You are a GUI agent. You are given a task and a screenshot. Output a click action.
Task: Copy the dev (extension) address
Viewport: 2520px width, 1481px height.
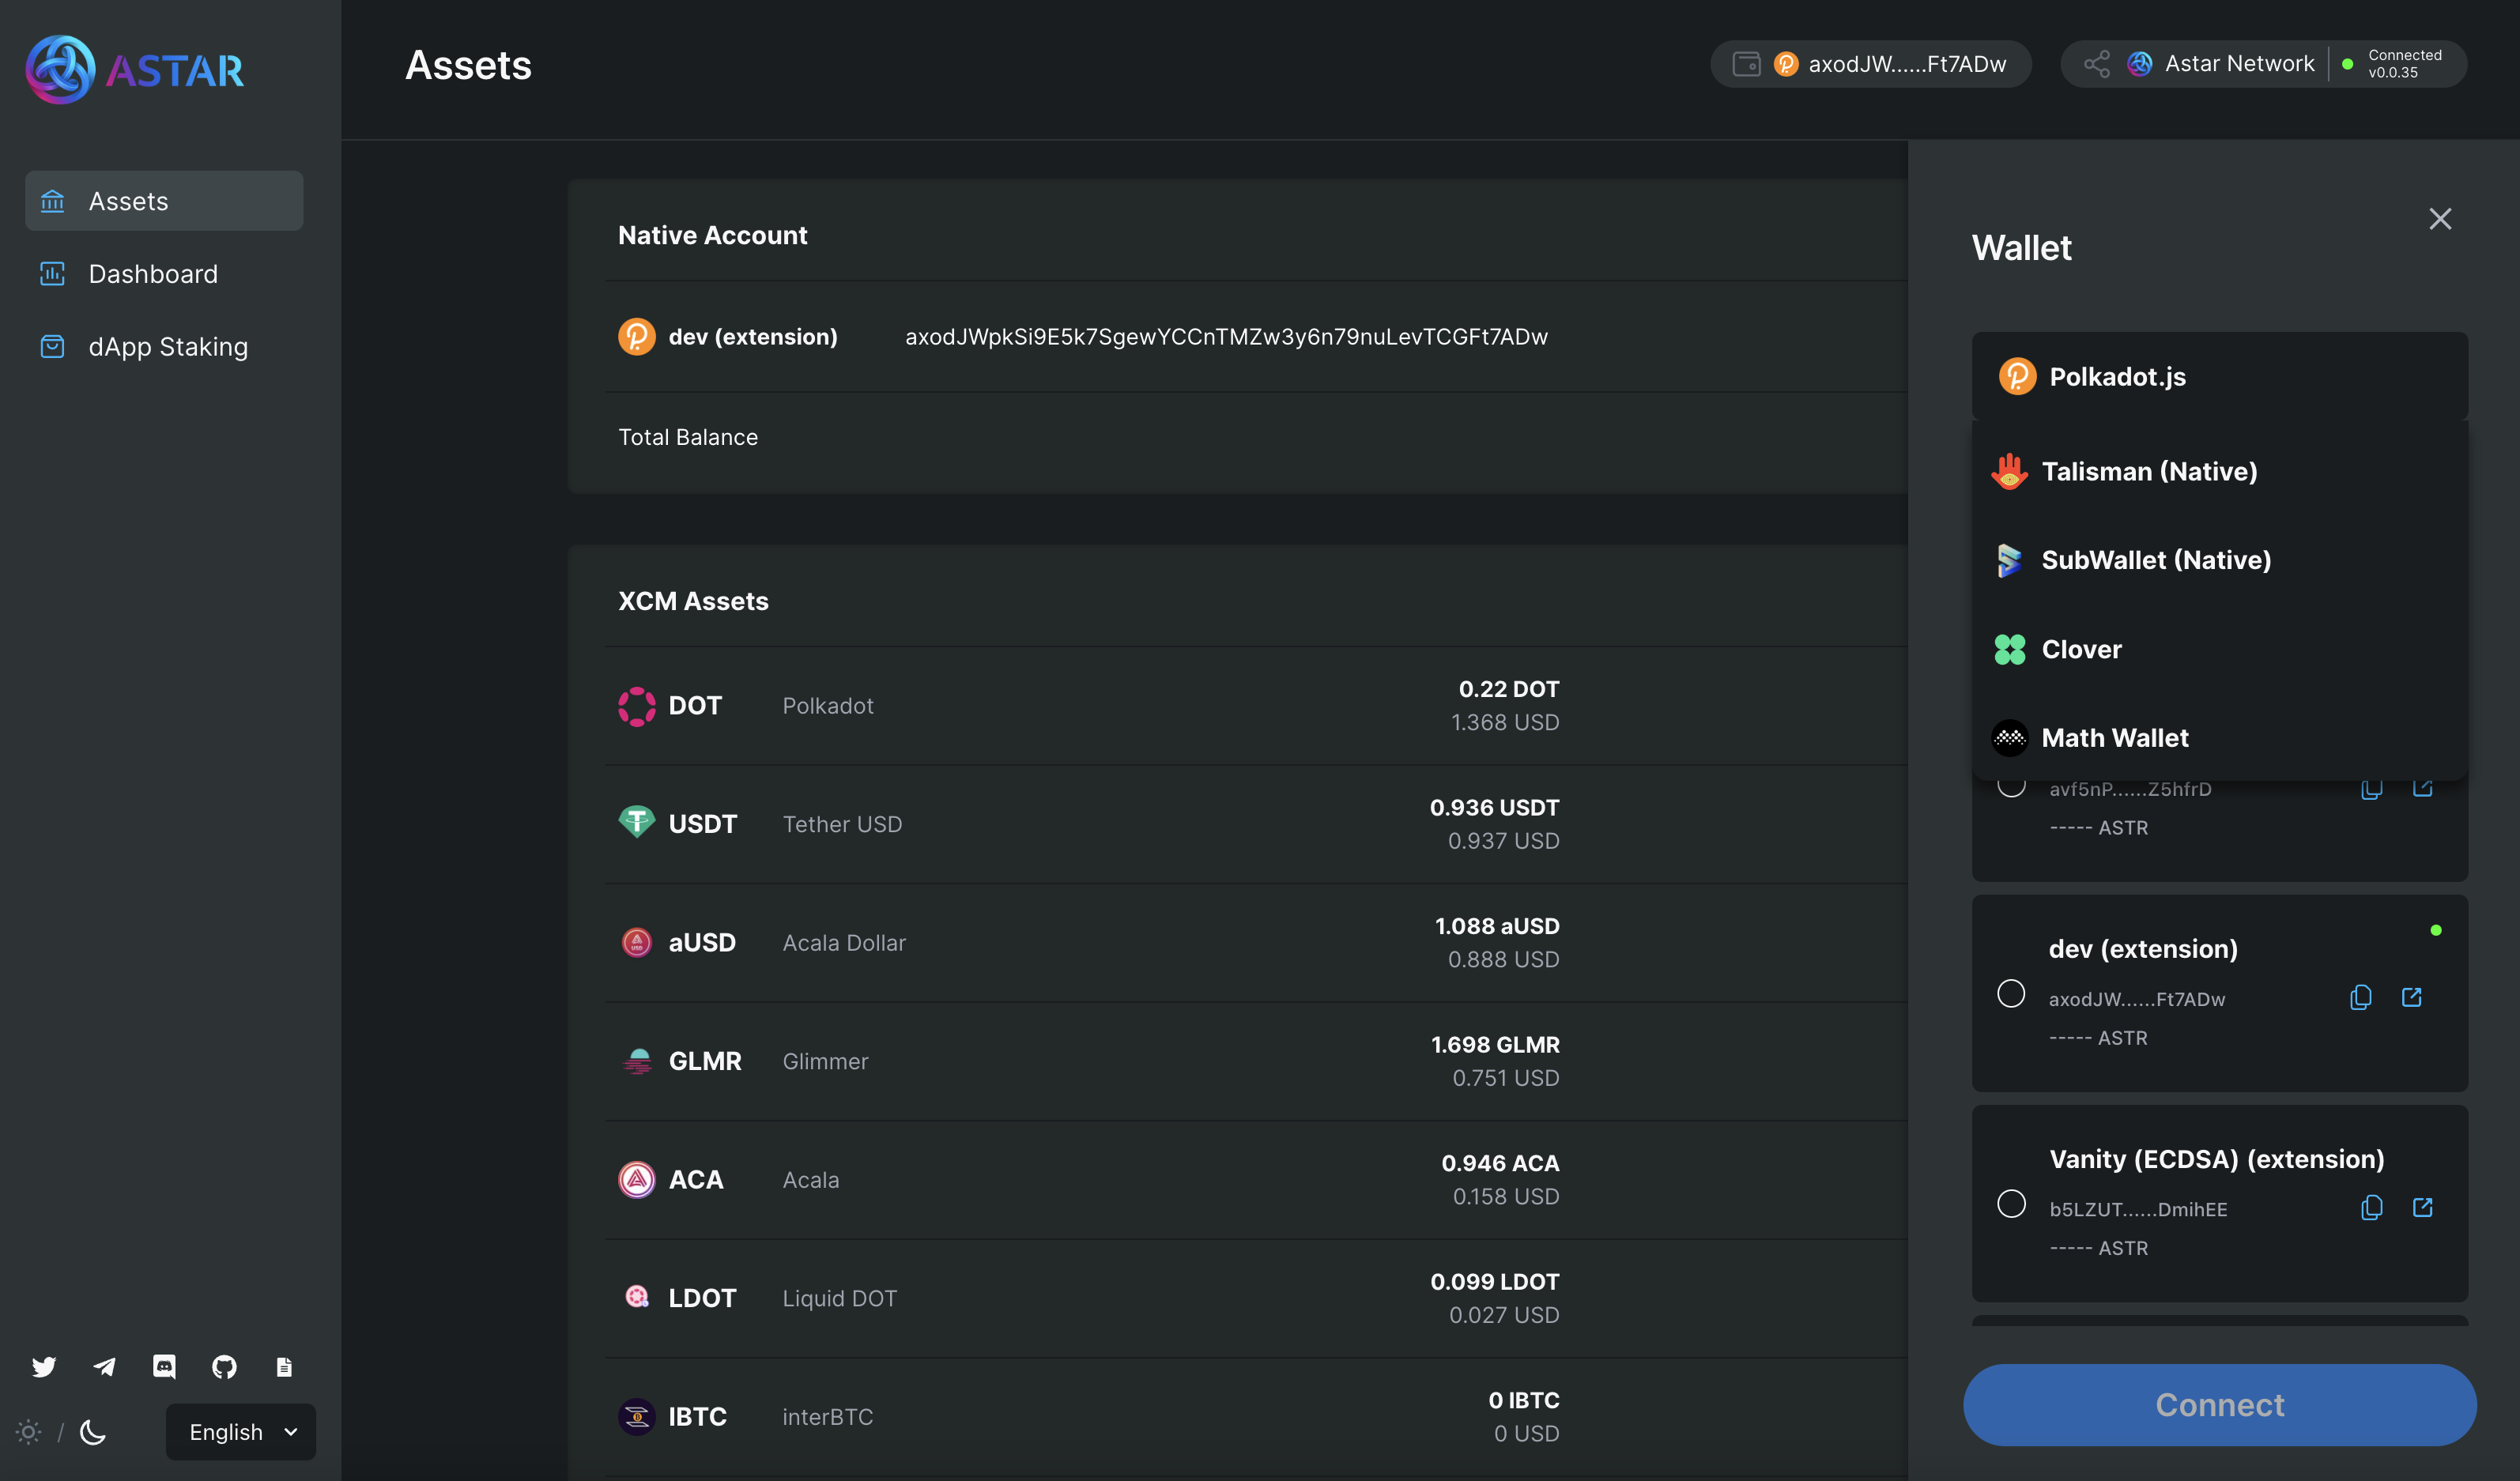(2360, 997)
